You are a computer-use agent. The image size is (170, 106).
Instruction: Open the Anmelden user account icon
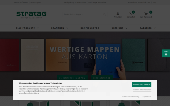[x=118, y=14]
